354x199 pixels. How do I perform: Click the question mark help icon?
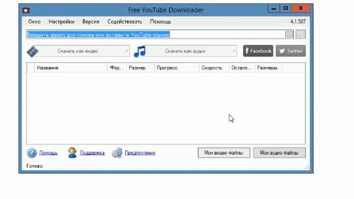[x=32, y=153]
